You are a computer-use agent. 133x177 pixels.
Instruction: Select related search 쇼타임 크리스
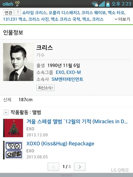click(34, 13)
